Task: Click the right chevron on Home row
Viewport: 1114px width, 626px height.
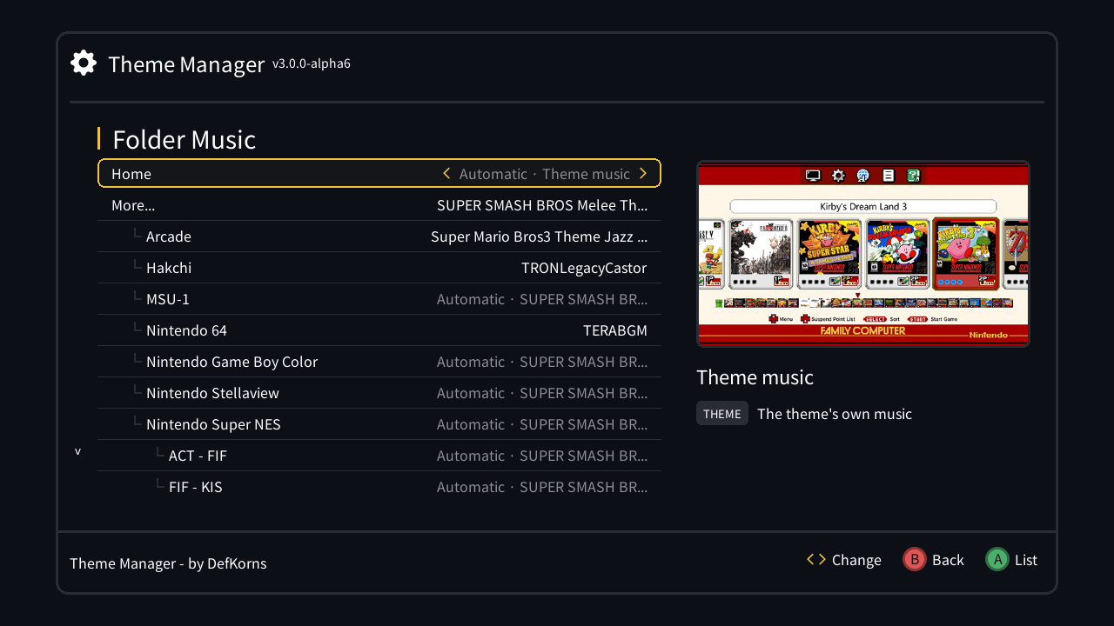Action: pyautogui.click(x=643, y=173)
